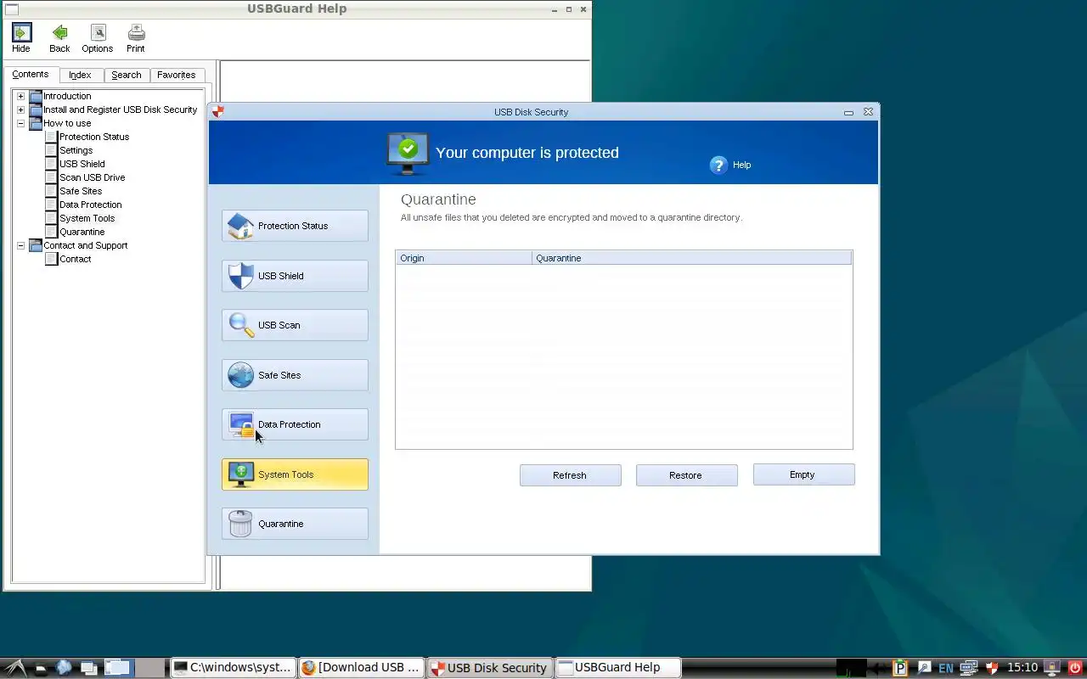Click the red shield tray icon
The image size is (1087, 679).
pos(991,668)
